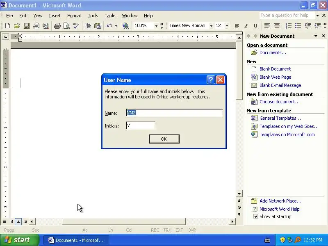Toggle Bold formatting button

tap(237, 26)
